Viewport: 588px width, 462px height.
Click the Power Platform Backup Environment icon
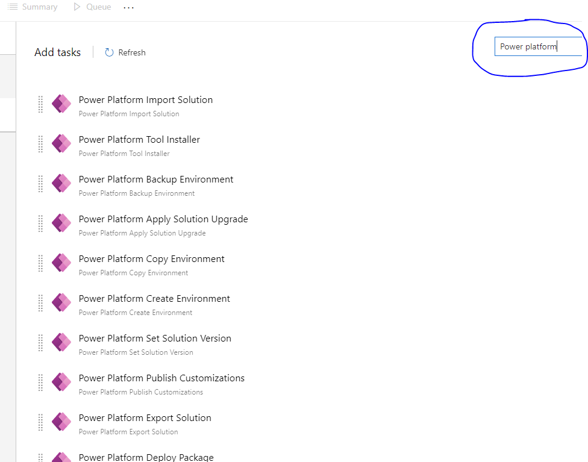point(61,183)
